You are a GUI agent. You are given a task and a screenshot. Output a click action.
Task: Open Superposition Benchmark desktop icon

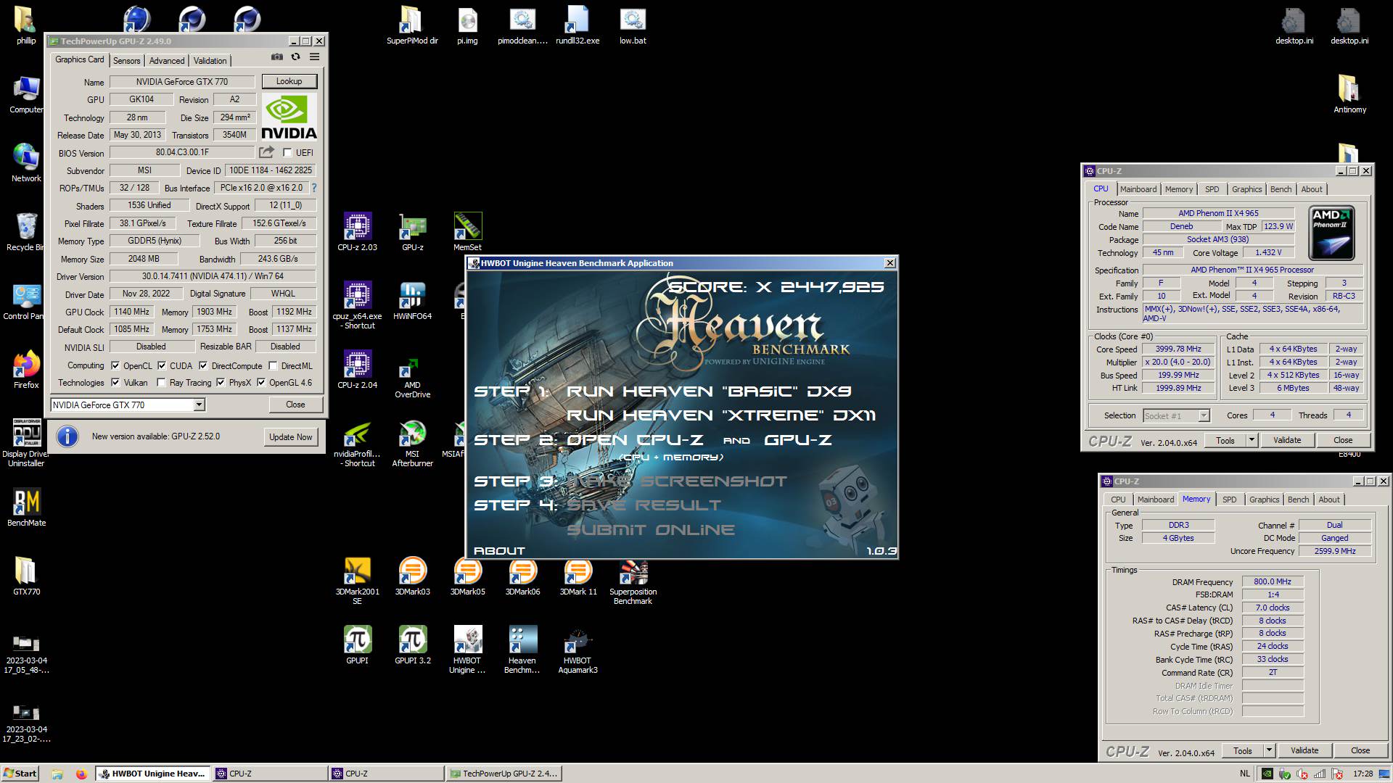(x=633, y=581)
